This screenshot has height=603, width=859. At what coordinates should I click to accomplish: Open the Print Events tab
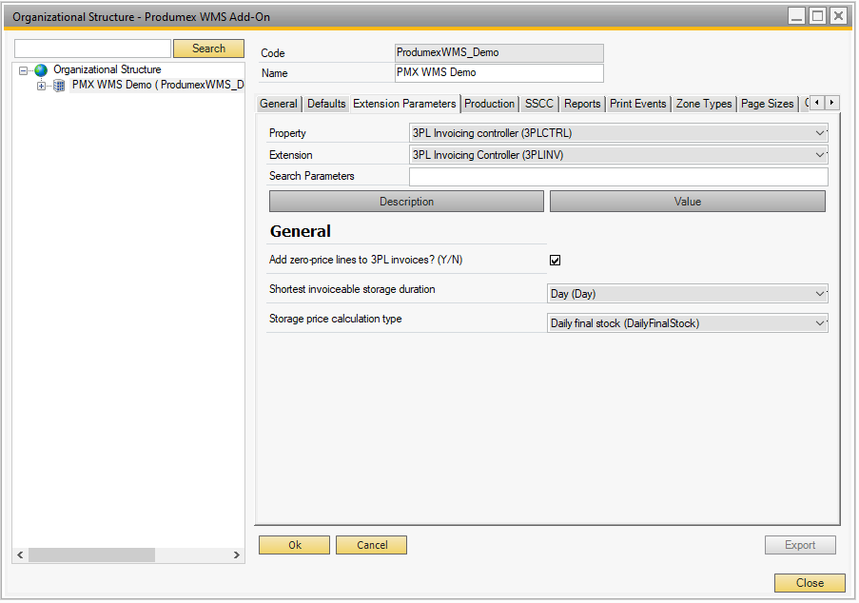pos(637,103)
